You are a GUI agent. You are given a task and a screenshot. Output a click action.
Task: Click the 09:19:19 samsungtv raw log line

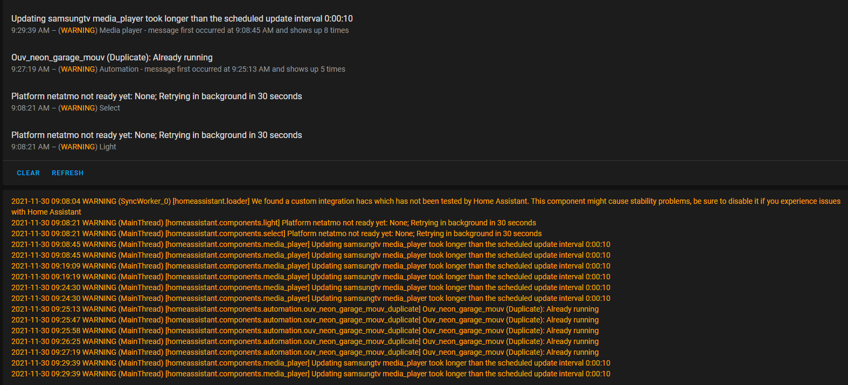coord(310,277)
